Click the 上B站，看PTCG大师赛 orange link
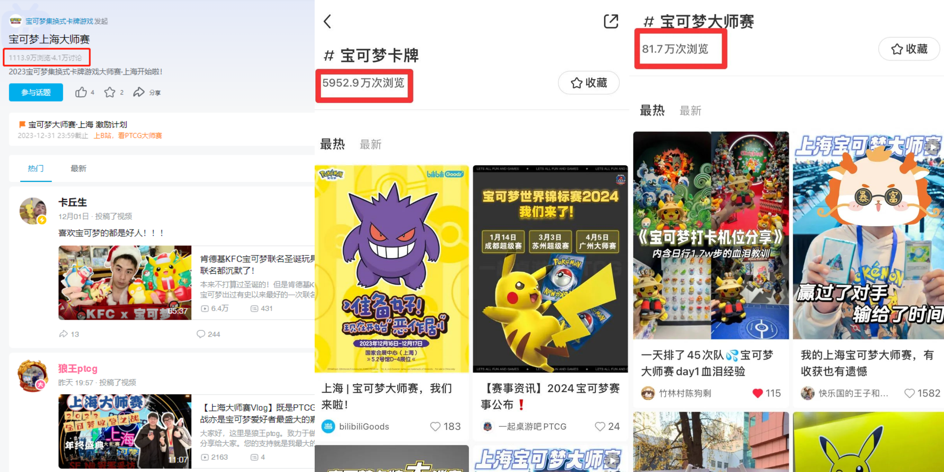 (128, 135)
